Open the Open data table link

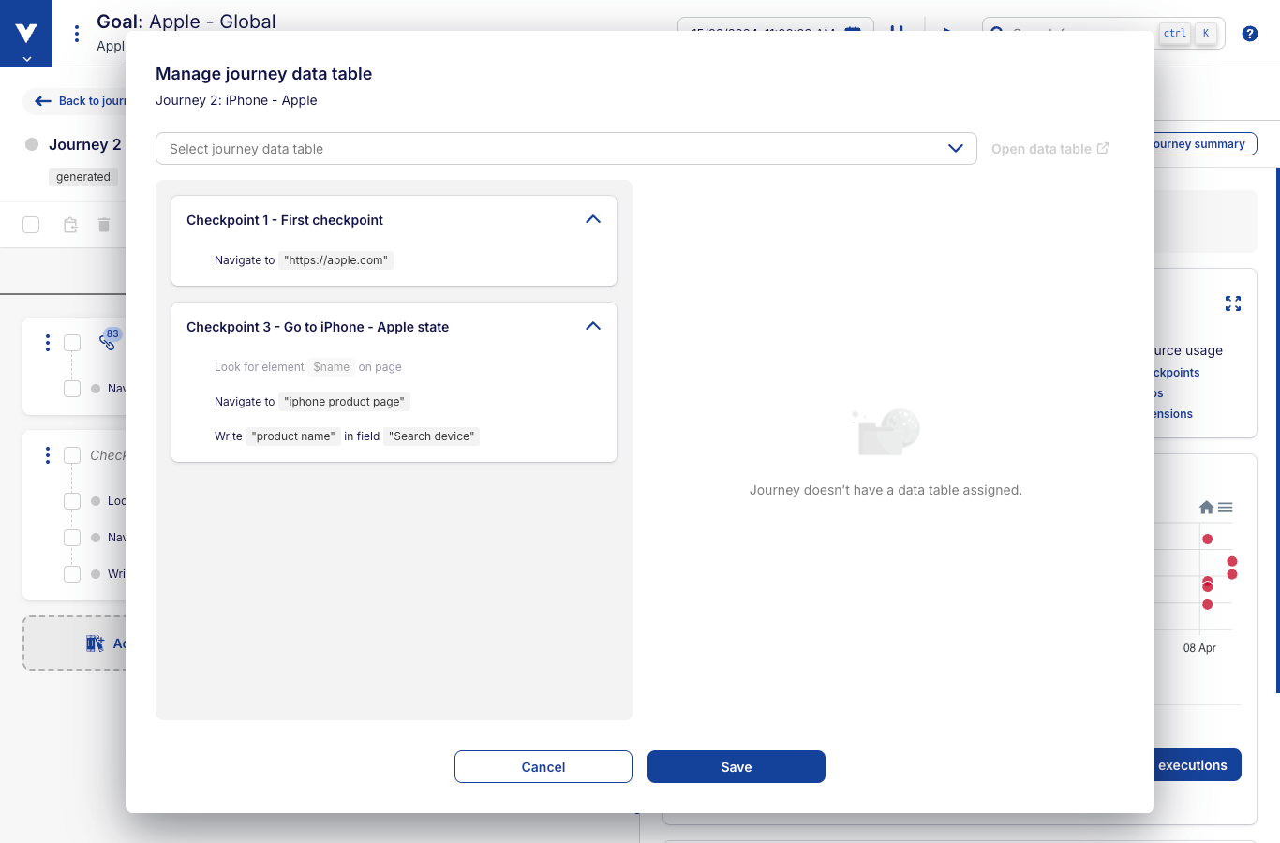point(1041,149)
